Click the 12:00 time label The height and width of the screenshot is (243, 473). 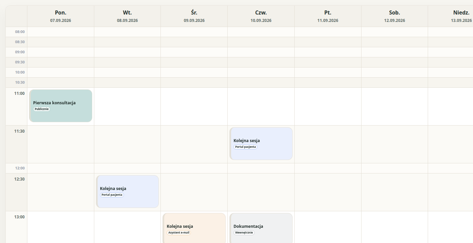tap(20, 168)
